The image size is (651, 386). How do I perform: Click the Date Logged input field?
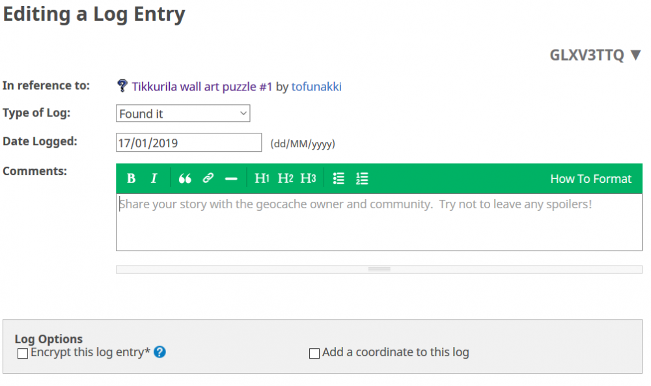pos(189,143)
